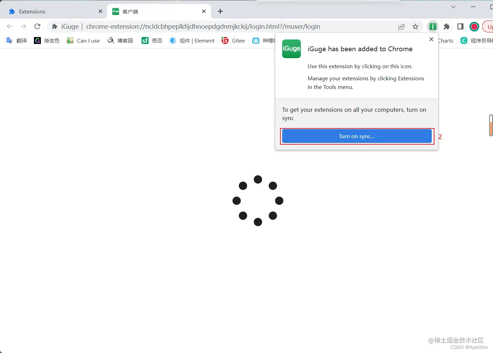
Task: Open the 组件 | Element bookmark
Action: (x=192, y=40)
